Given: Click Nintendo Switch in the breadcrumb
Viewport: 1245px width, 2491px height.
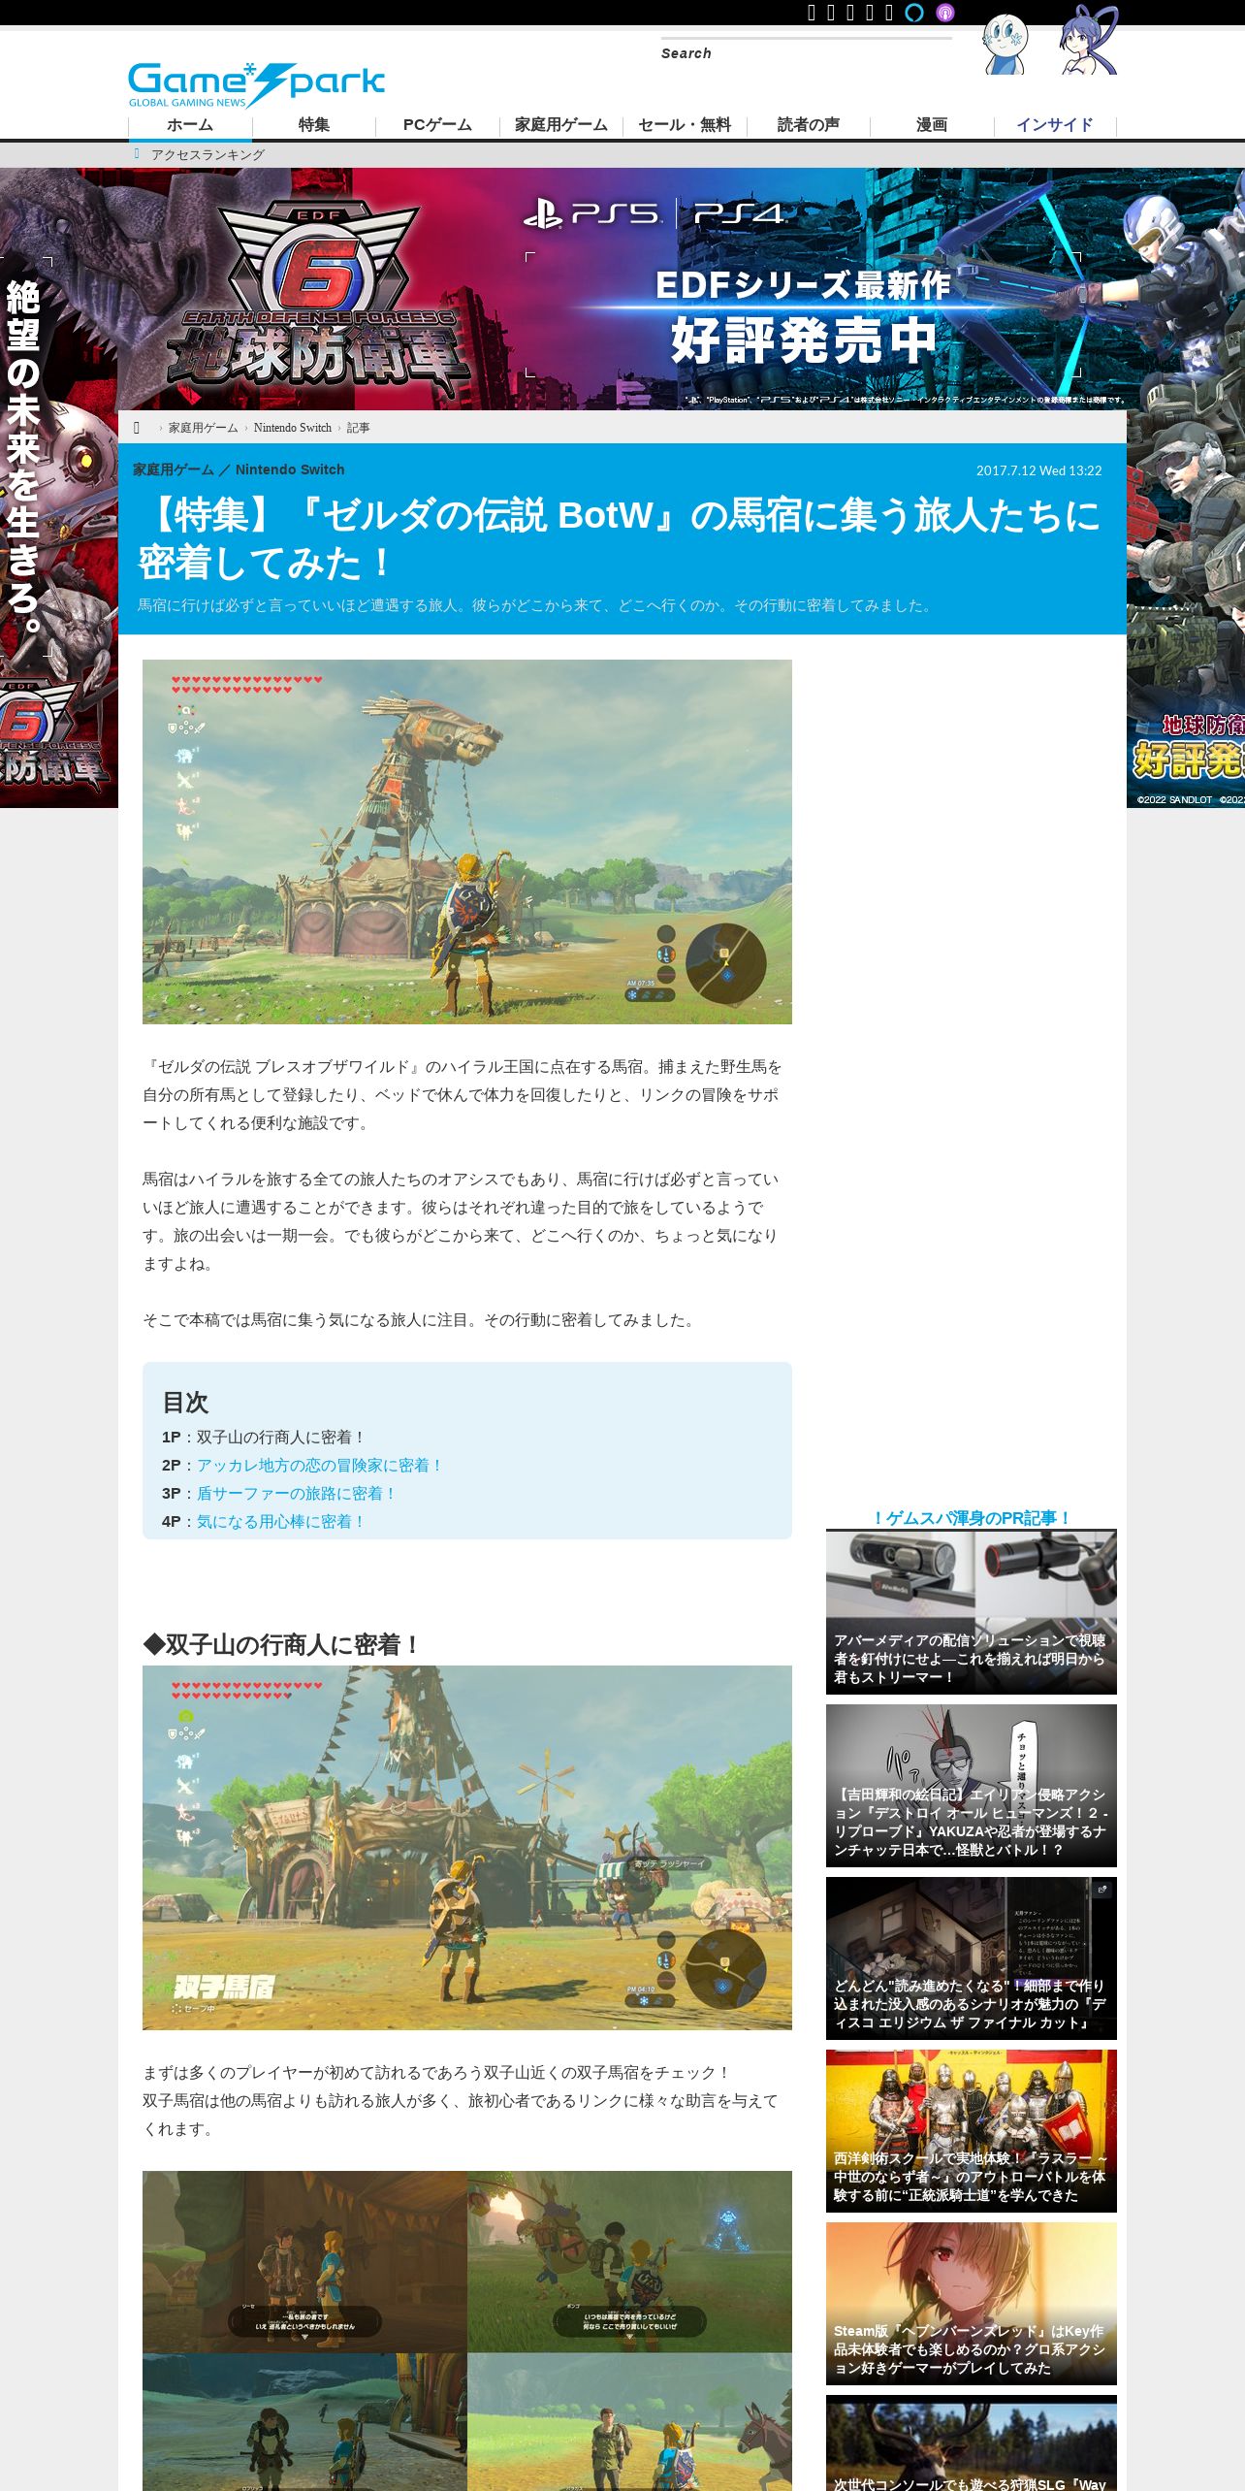Looking at the screenshot, I should pos(292,428).
